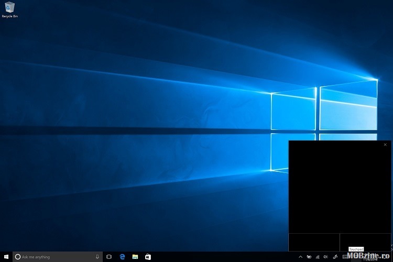Click the volume speaker tray icon
This screenshot has width=393, height=262.
325,257
